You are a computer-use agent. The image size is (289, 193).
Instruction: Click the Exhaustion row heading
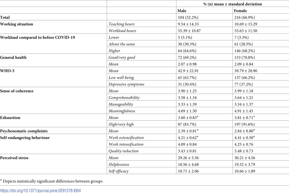click(x=10, y=117)
